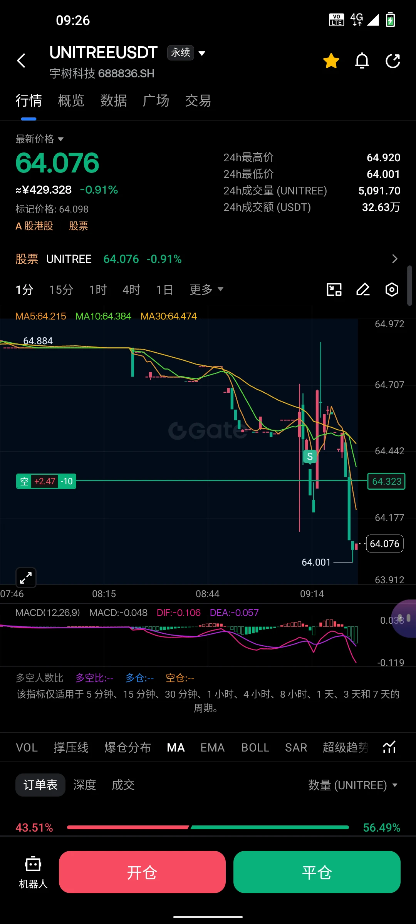Switch to the 深度 depth view
Screen dimensions: 416x924
(x=85, y=785)
